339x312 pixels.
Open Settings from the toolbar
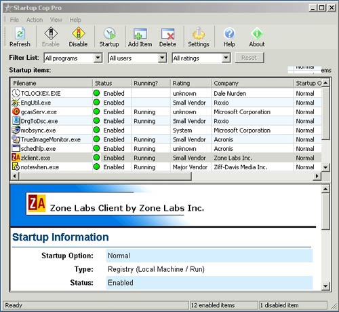pyautogui.click(x=199, y=33)
